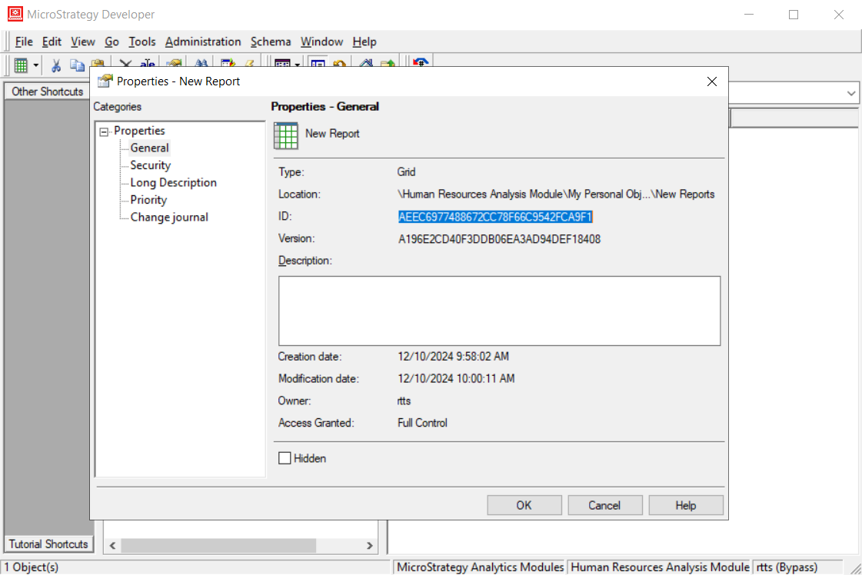This screenshot has width=862, height=575.
Task: Open the Go menu
Action: click(111, 42)
